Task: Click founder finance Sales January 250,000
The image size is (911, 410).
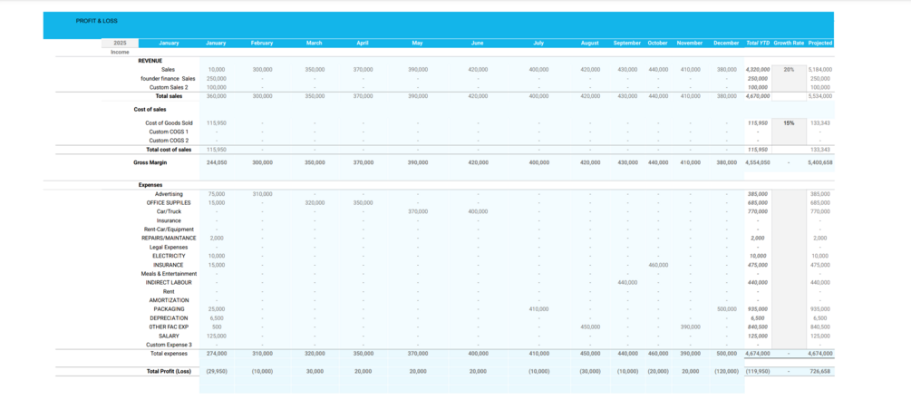Action: coord(216,78)
